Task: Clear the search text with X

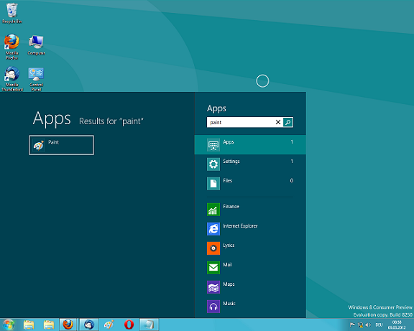Action: 278,122
